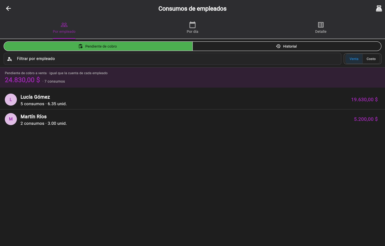Click '2 consumos · 3.00 unid.' text
385x246 pixels.
tap(44, 123)
